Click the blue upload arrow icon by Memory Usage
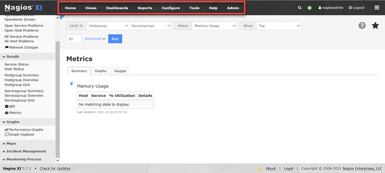The image size is (385, 173). point(71,83)
